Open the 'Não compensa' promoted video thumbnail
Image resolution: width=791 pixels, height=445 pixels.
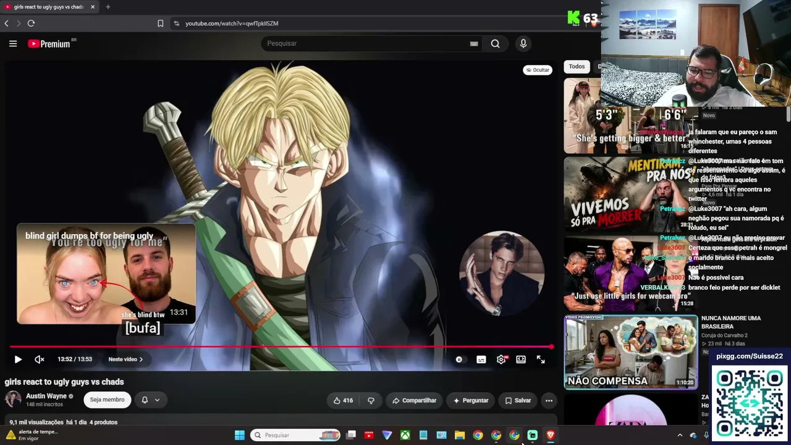click(x=630, y=352)
